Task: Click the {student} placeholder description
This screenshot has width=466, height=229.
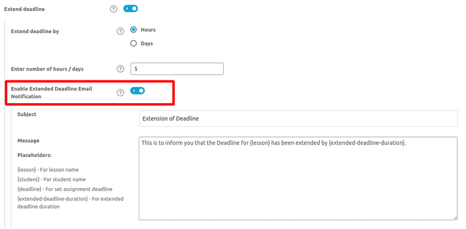Action: pos(51,179)
